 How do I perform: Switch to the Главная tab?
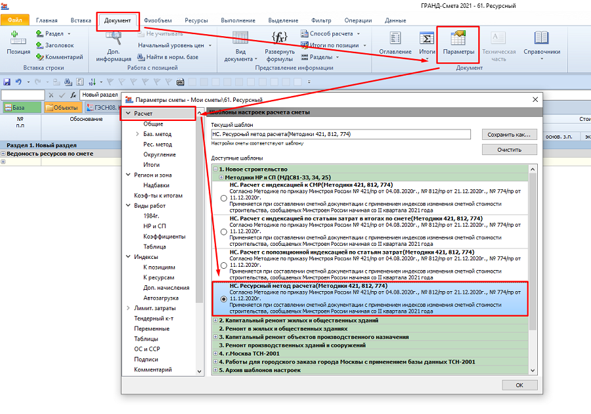click(47, 20)
